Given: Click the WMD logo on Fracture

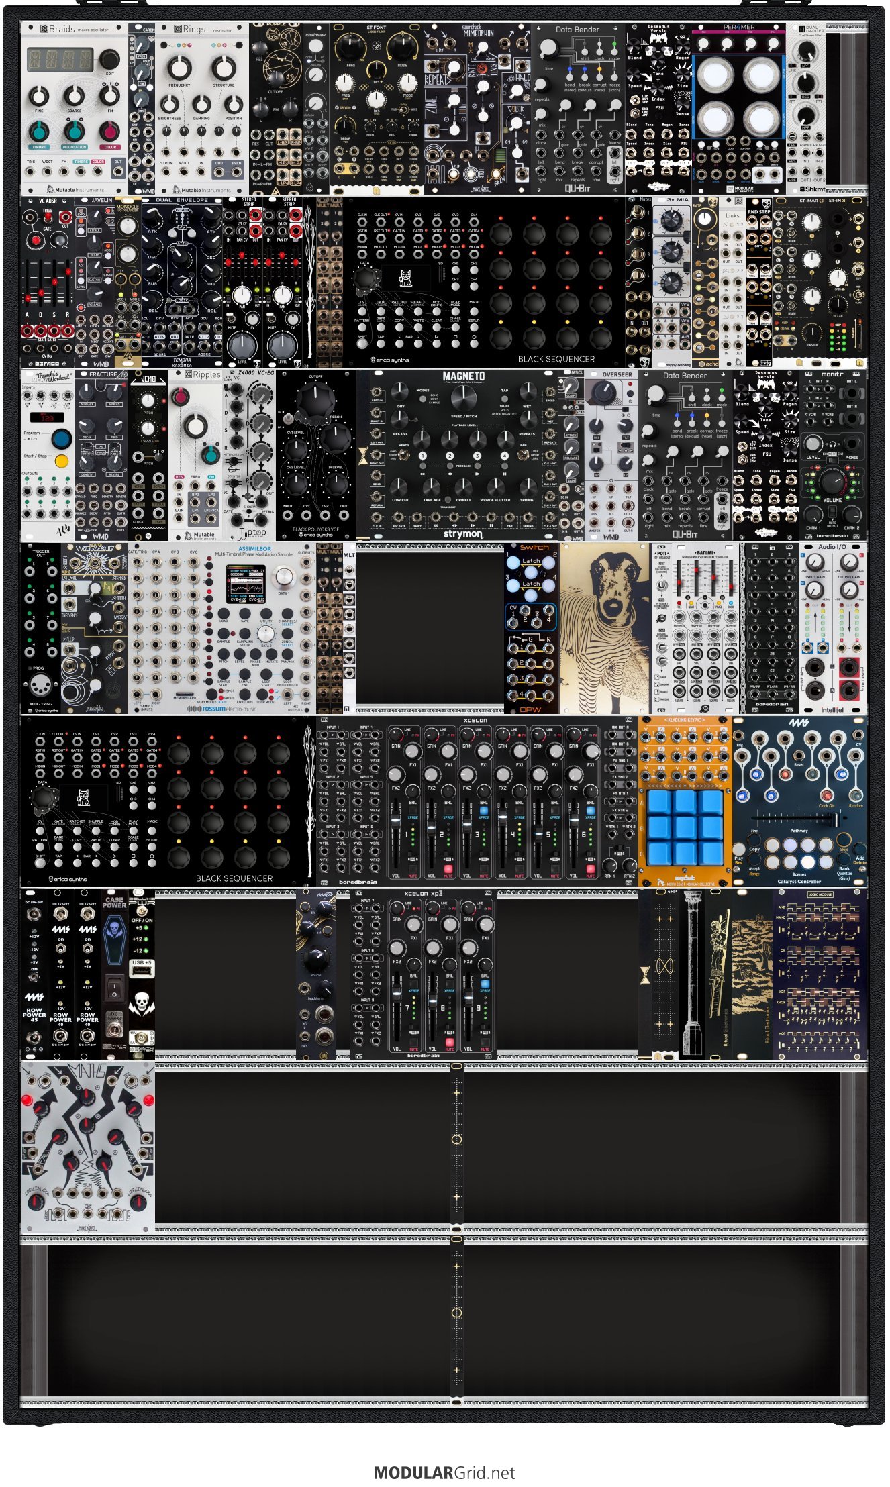Looking at the screenshot, I should click(101, 536).
